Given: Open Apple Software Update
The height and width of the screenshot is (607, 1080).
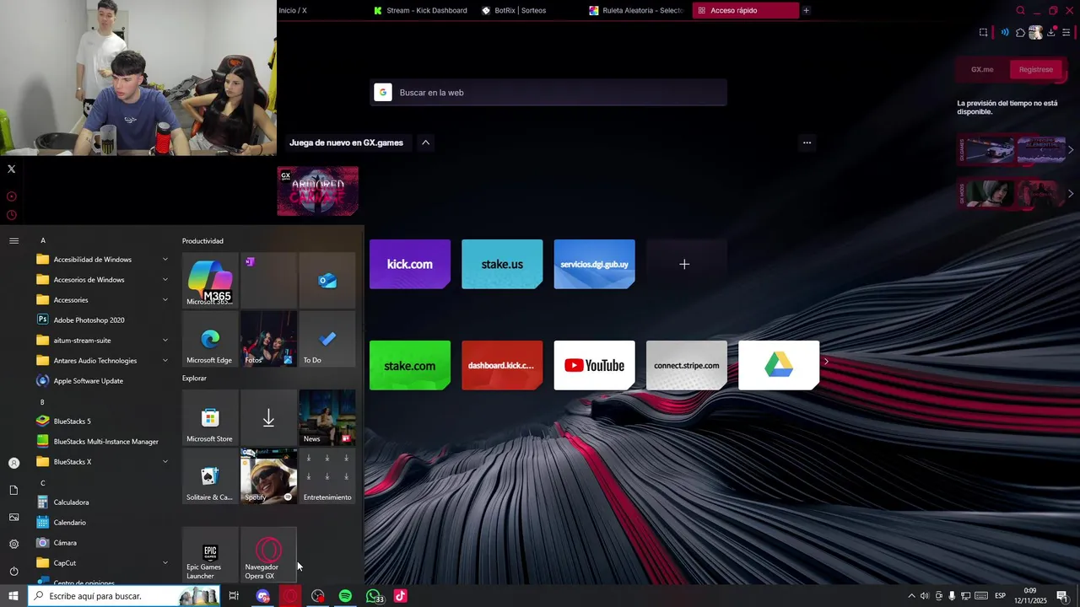Looking at the screenshot, I should click(x=103, y=381).
